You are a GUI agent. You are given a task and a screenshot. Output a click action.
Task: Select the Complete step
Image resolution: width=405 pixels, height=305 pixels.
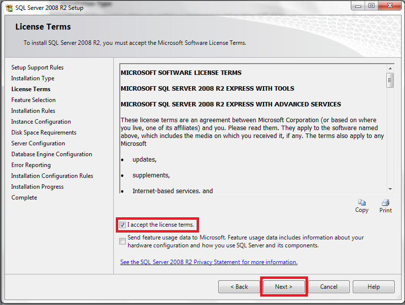coord(24,198)
